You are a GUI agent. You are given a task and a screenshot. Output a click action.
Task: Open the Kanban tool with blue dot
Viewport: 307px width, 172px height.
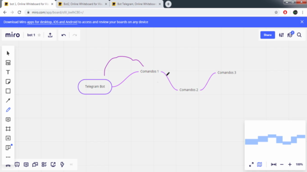(8, 148)
